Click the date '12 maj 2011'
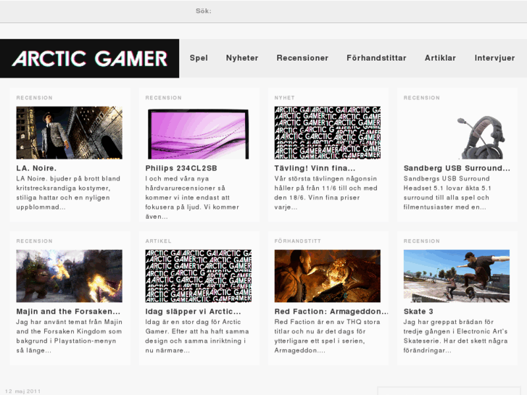This screenshot has width=527, height=395. coord(23,391)
